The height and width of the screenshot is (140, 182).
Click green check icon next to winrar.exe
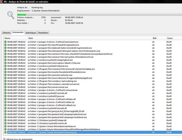coord(5,88)
